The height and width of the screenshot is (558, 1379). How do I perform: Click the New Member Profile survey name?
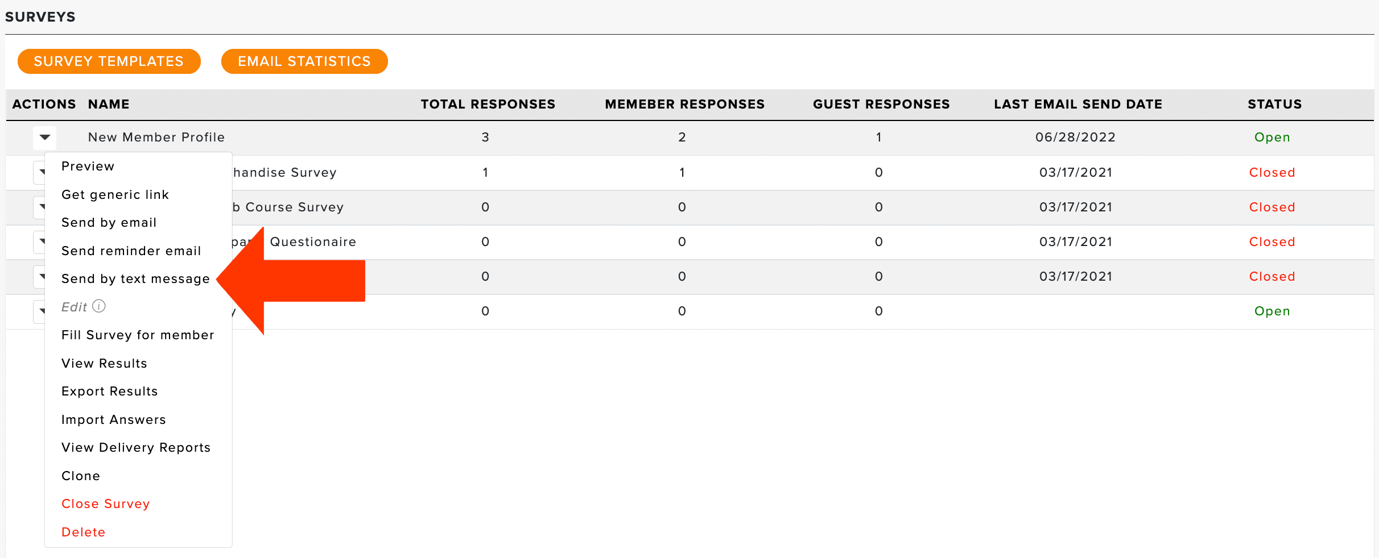coord(156,138)
